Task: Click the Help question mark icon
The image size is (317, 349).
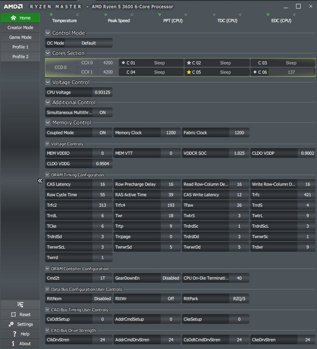Action: point(15,334)
